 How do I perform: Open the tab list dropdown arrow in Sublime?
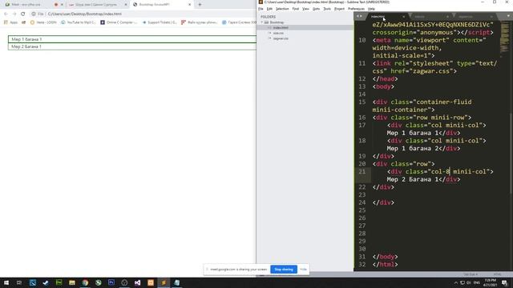pyautogui.click(x=508, y=16)
